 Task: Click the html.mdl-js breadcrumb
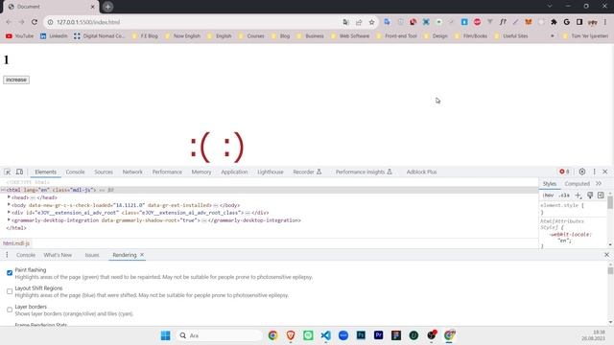(x=16, y=243)
